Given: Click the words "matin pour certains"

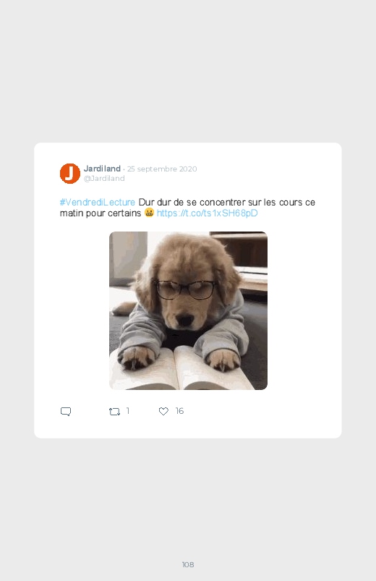Looking at the screenshot, I should pyautogui.click(x=101, y=213).
